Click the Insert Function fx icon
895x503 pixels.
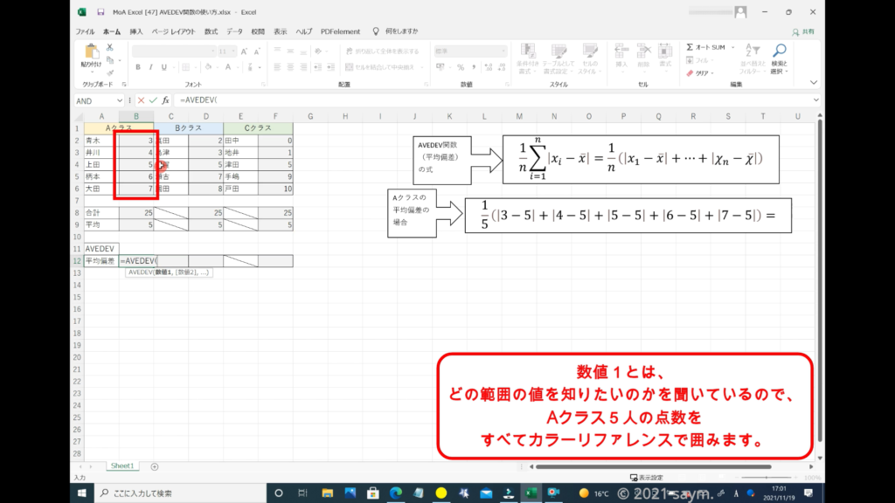[x=165, y=100]
